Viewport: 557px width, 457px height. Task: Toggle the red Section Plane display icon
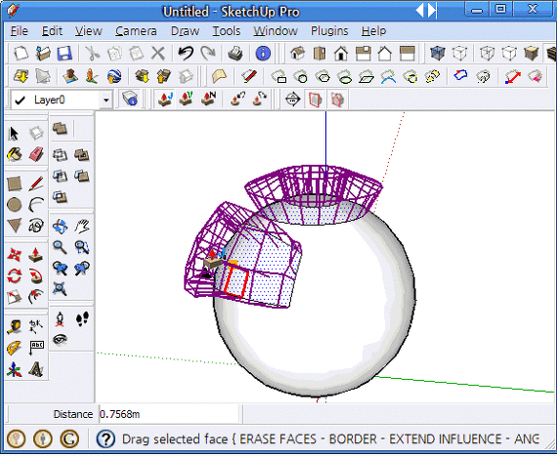315,99
